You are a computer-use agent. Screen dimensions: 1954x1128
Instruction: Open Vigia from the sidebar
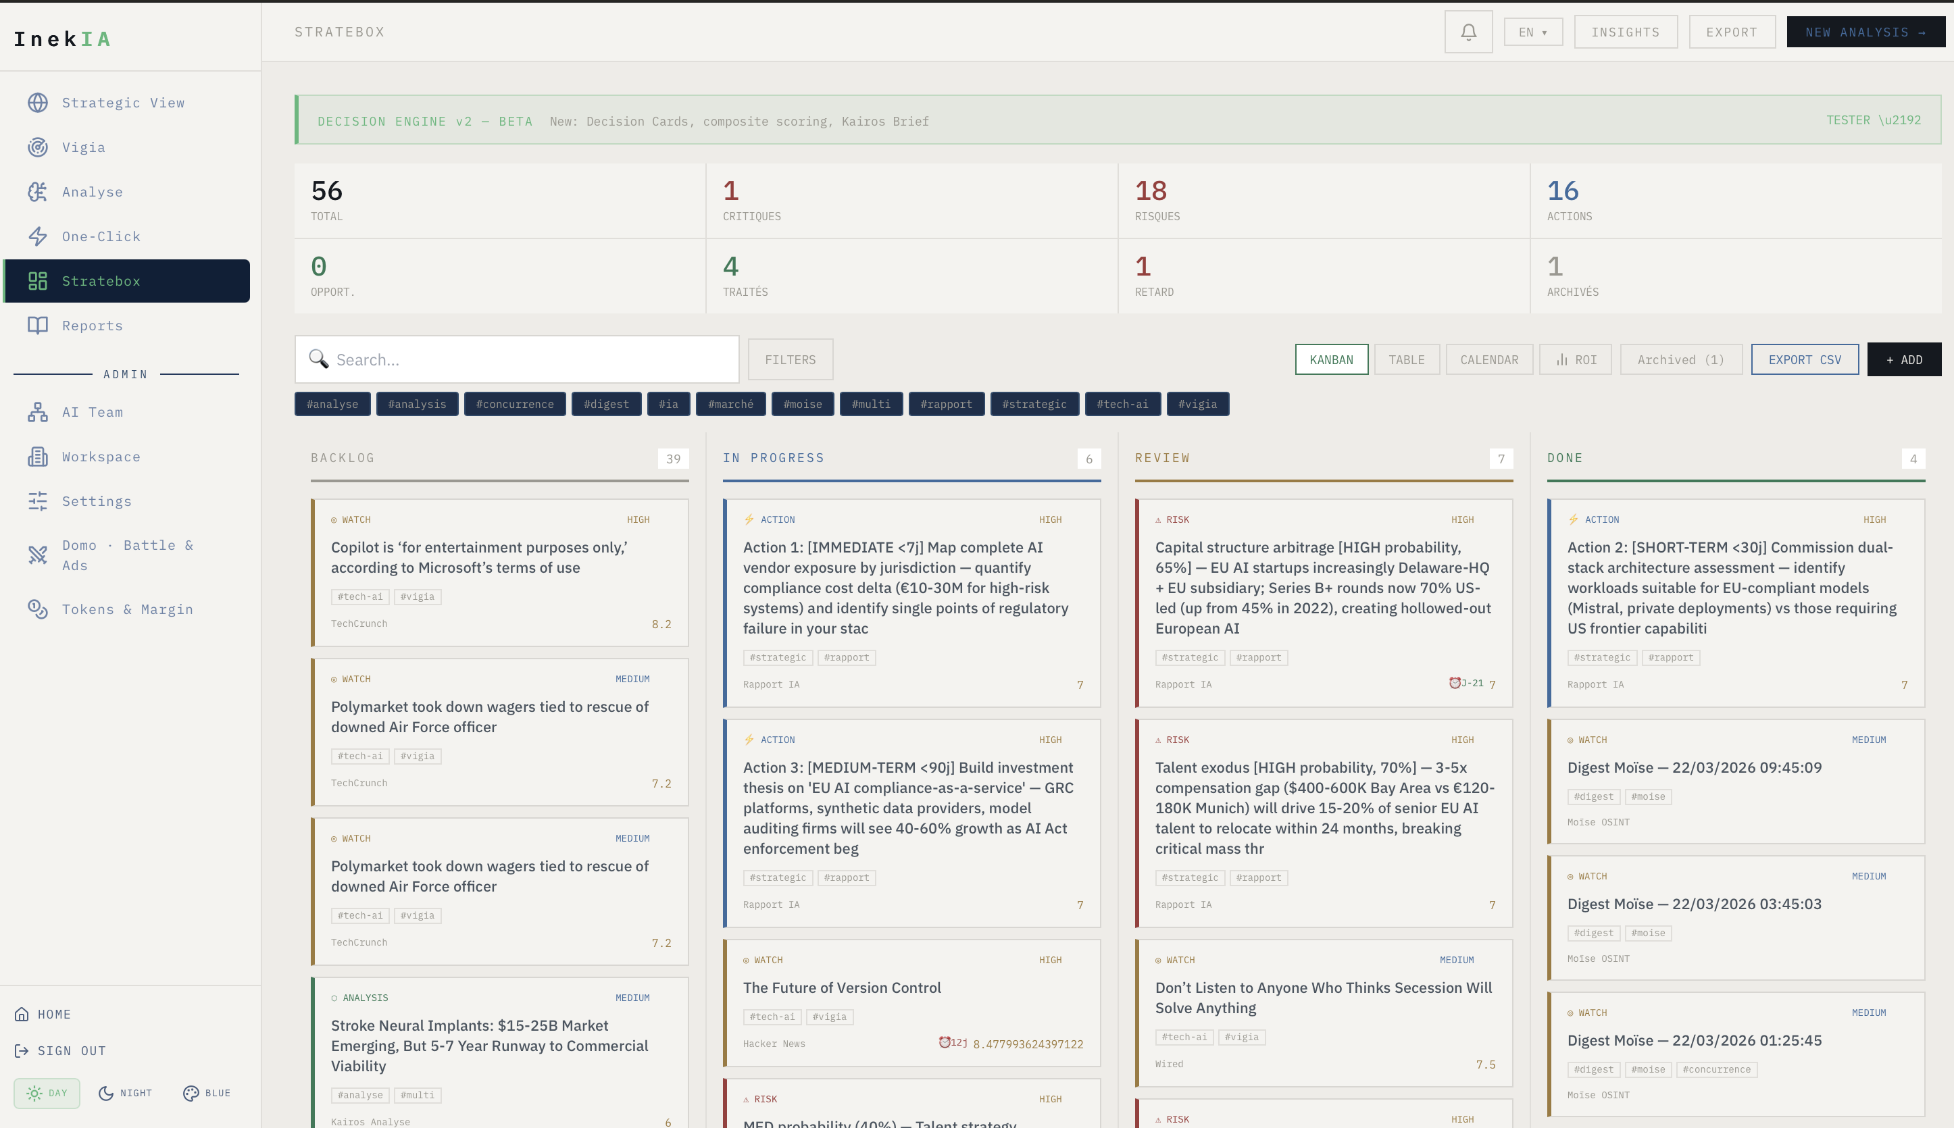click(83, 147)
